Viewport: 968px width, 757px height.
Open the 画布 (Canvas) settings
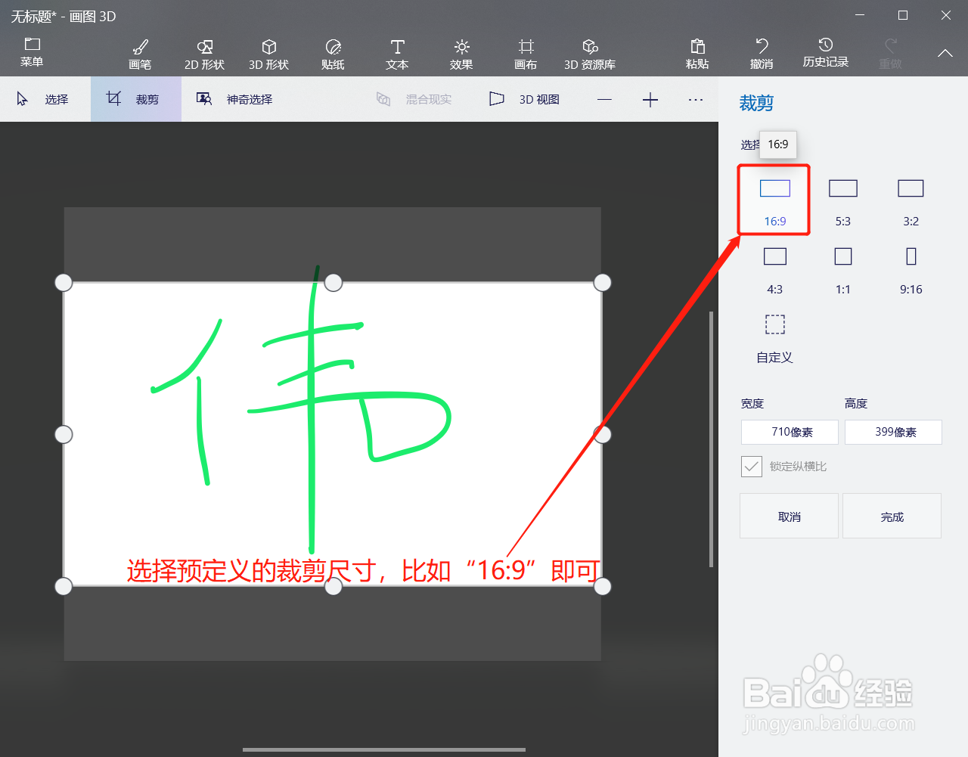[525, 53]
